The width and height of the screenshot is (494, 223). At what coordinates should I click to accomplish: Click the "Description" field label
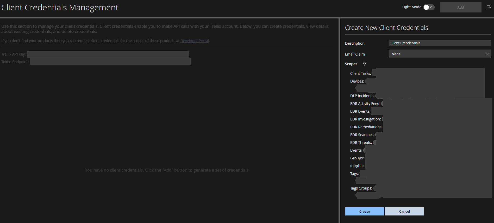click(355, 43)
